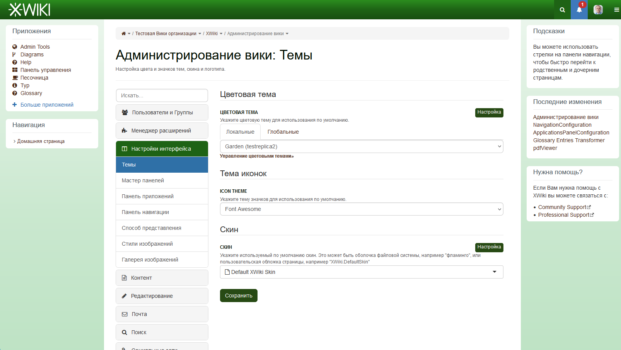Click Настройка button for color theme
The height and width of the screenshot is (350, 621).
(489, 112)
